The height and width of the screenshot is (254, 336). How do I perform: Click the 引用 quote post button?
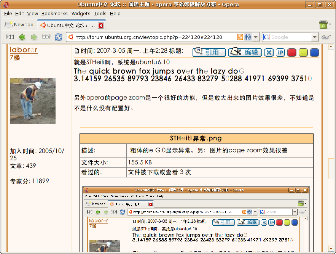[x=209, y=52]
